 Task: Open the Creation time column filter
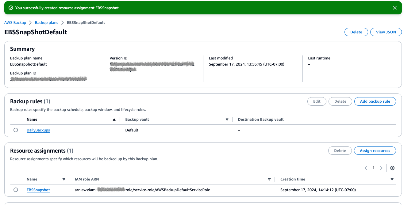pyautogui.click(x=392, y=179)
